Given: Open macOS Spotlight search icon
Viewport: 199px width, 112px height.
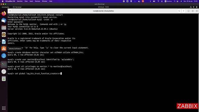Looking at the screenshot, I should pos(175,1).
